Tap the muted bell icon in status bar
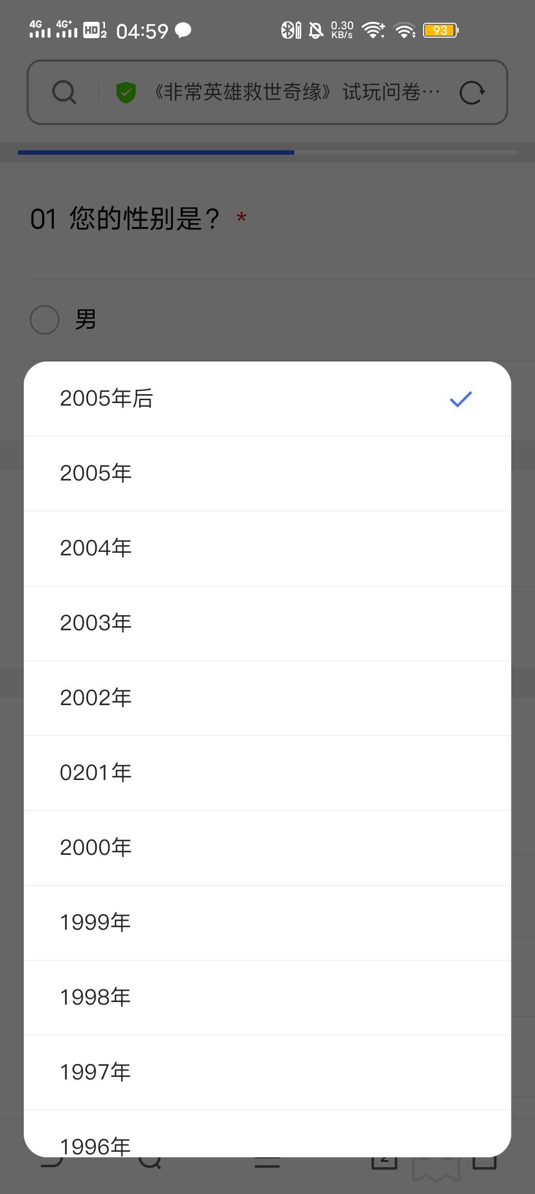 coord(316,30)
